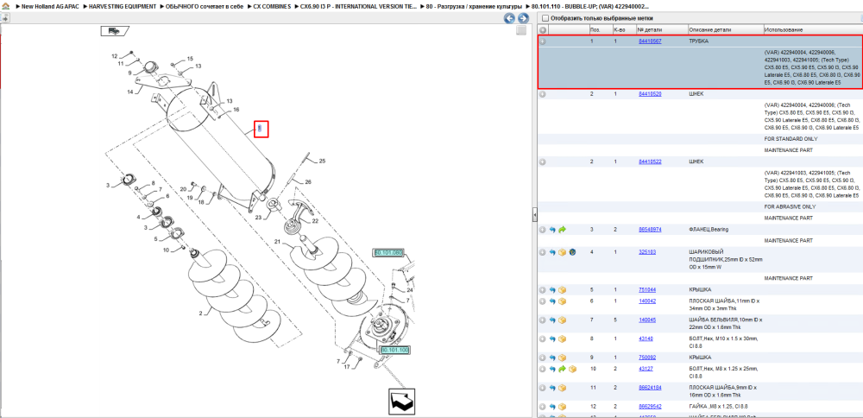Viewport: 863px width, 418px height.
Task: Open diagram reference 80.101.100
Action: pos(394,351)
